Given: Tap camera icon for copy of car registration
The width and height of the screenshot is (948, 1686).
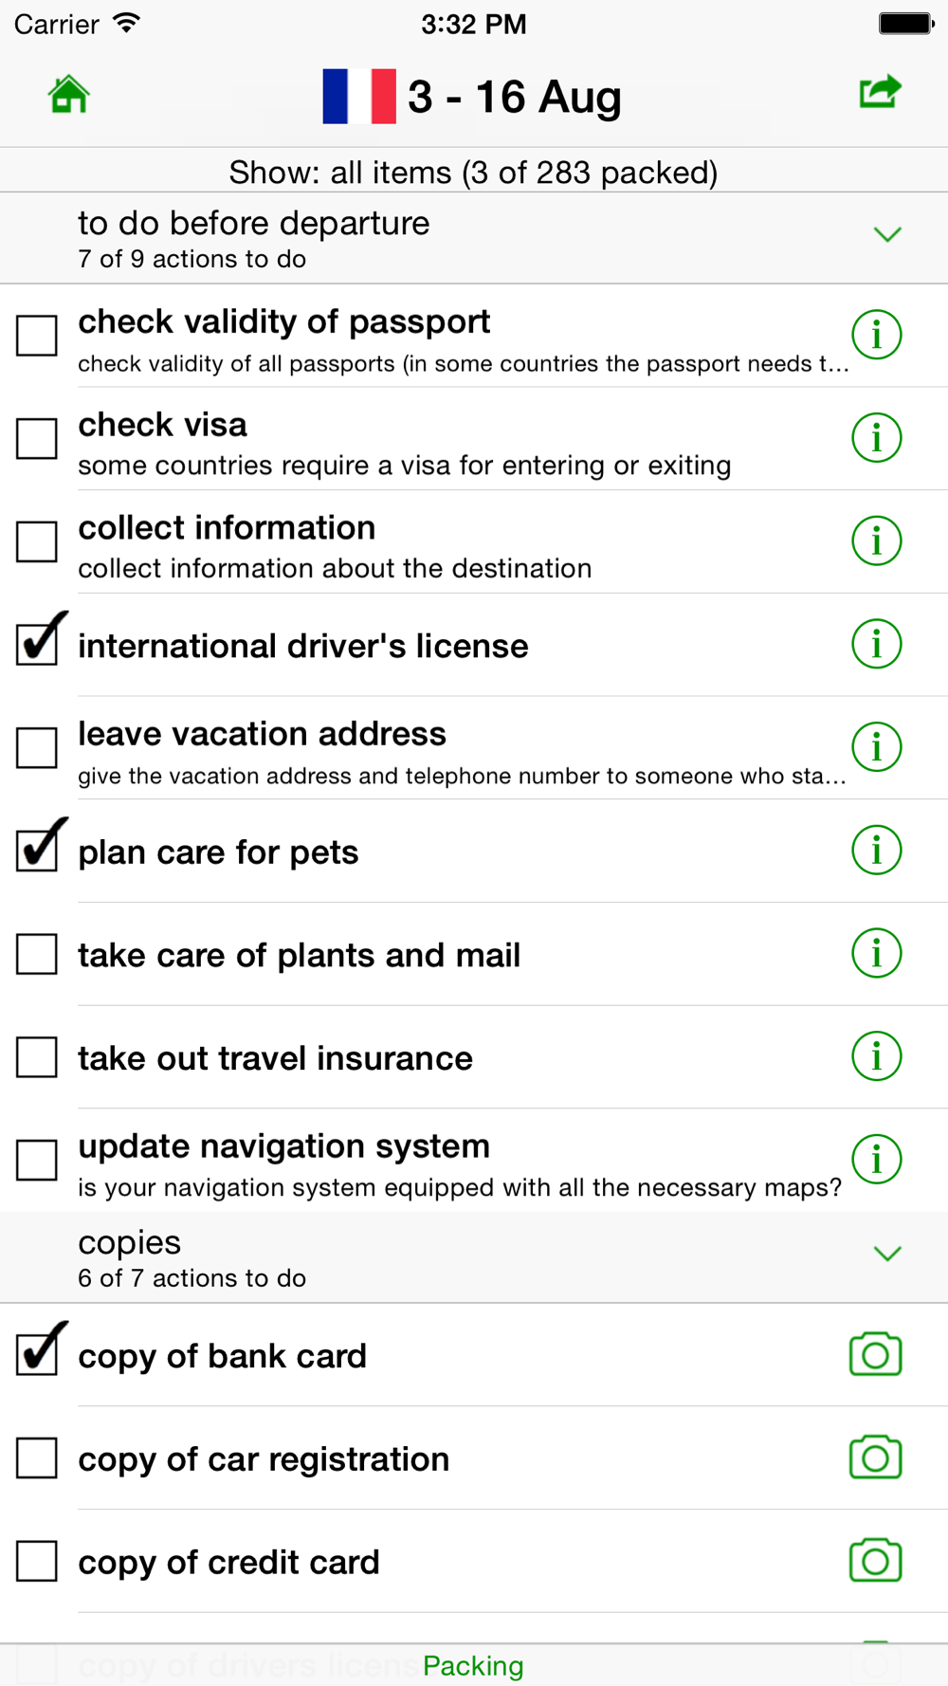Looking at the screenshot, I should (x=875, y=1457).
